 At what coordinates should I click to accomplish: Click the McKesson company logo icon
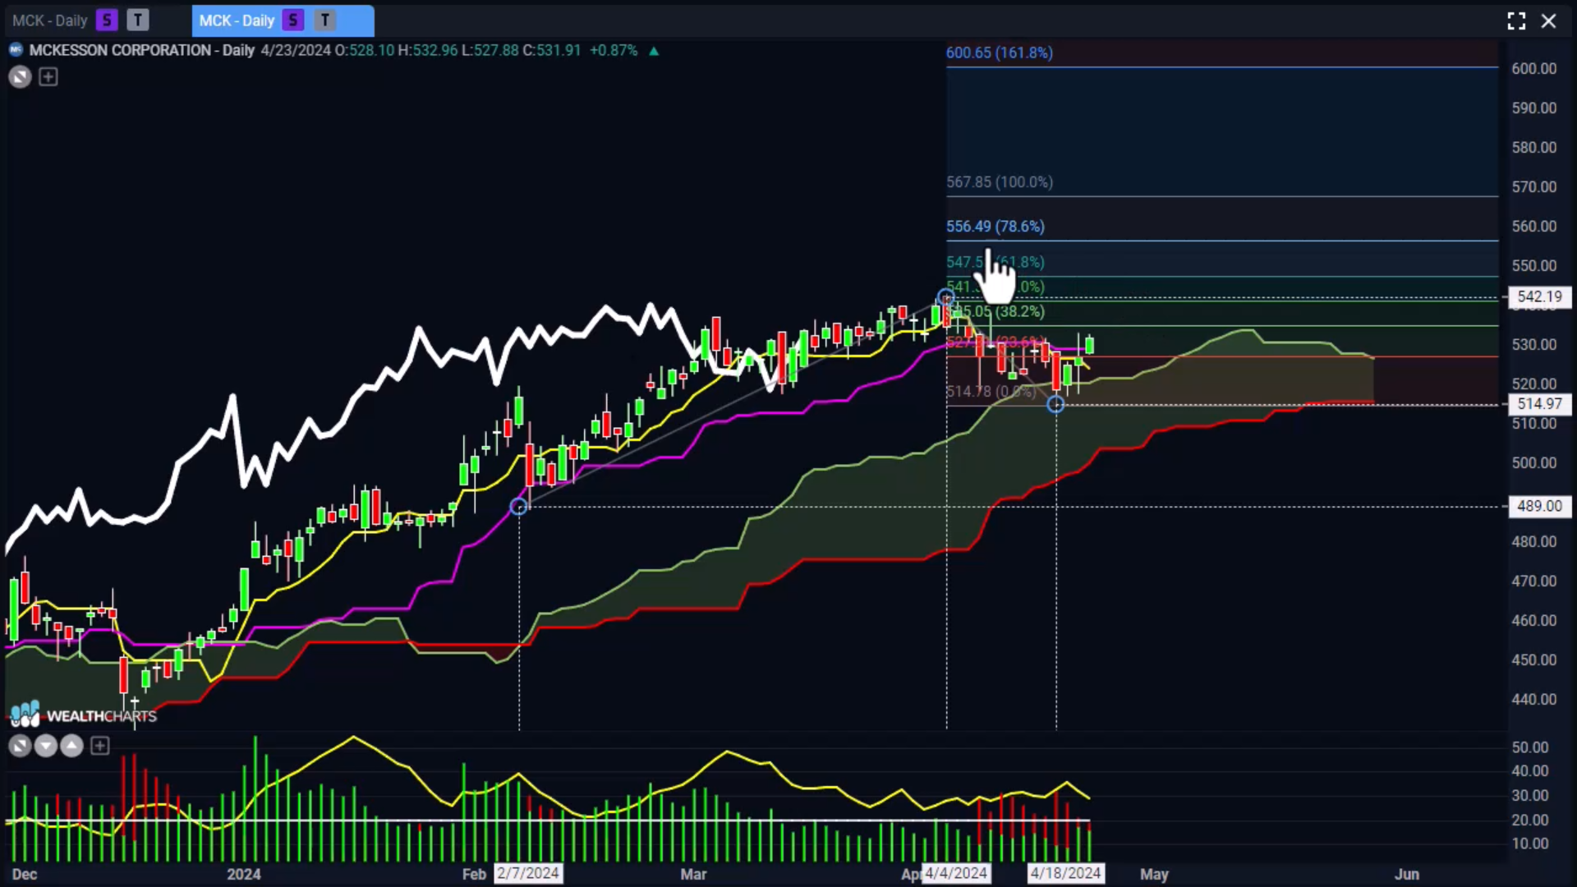coord(16,50)
